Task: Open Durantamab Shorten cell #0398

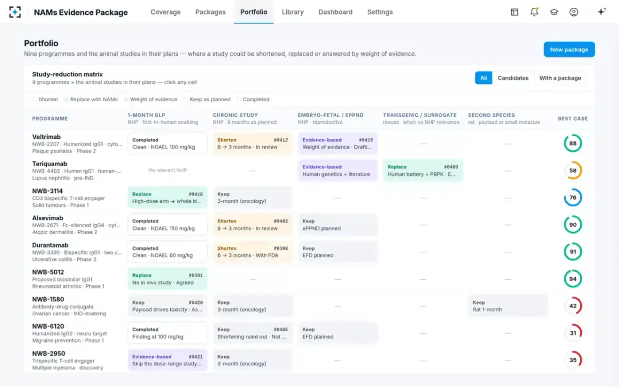Action: tap(253, 252)
